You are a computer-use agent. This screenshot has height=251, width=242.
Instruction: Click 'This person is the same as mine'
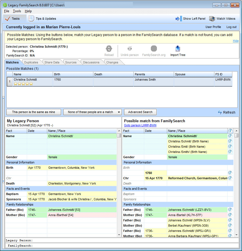point(33,112)
